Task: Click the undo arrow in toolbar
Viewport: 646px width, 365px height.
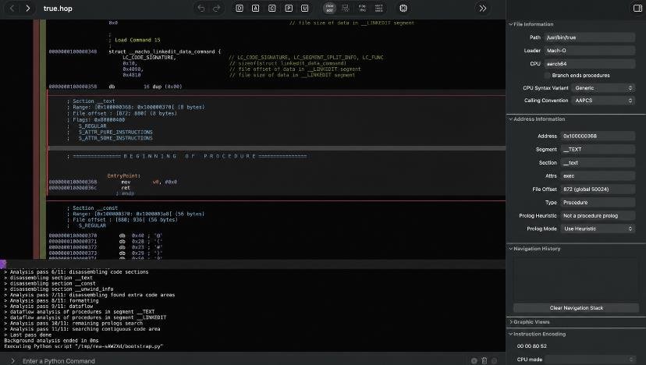Action: point(201,9)
